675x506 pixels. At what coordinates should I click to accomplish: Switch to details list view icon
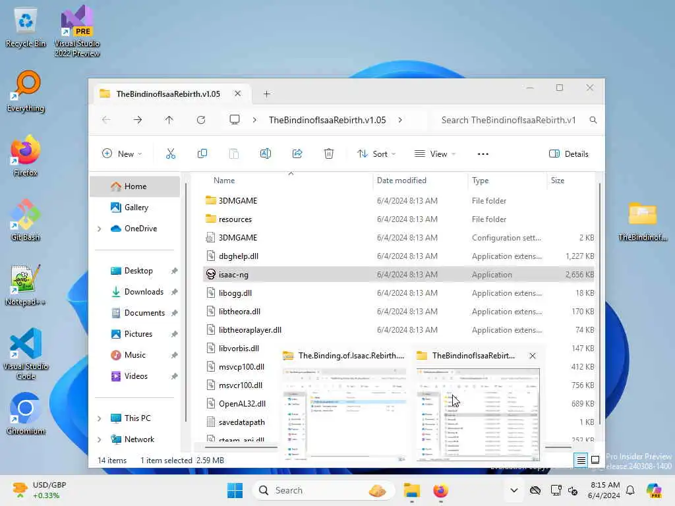tap(581, 461)
